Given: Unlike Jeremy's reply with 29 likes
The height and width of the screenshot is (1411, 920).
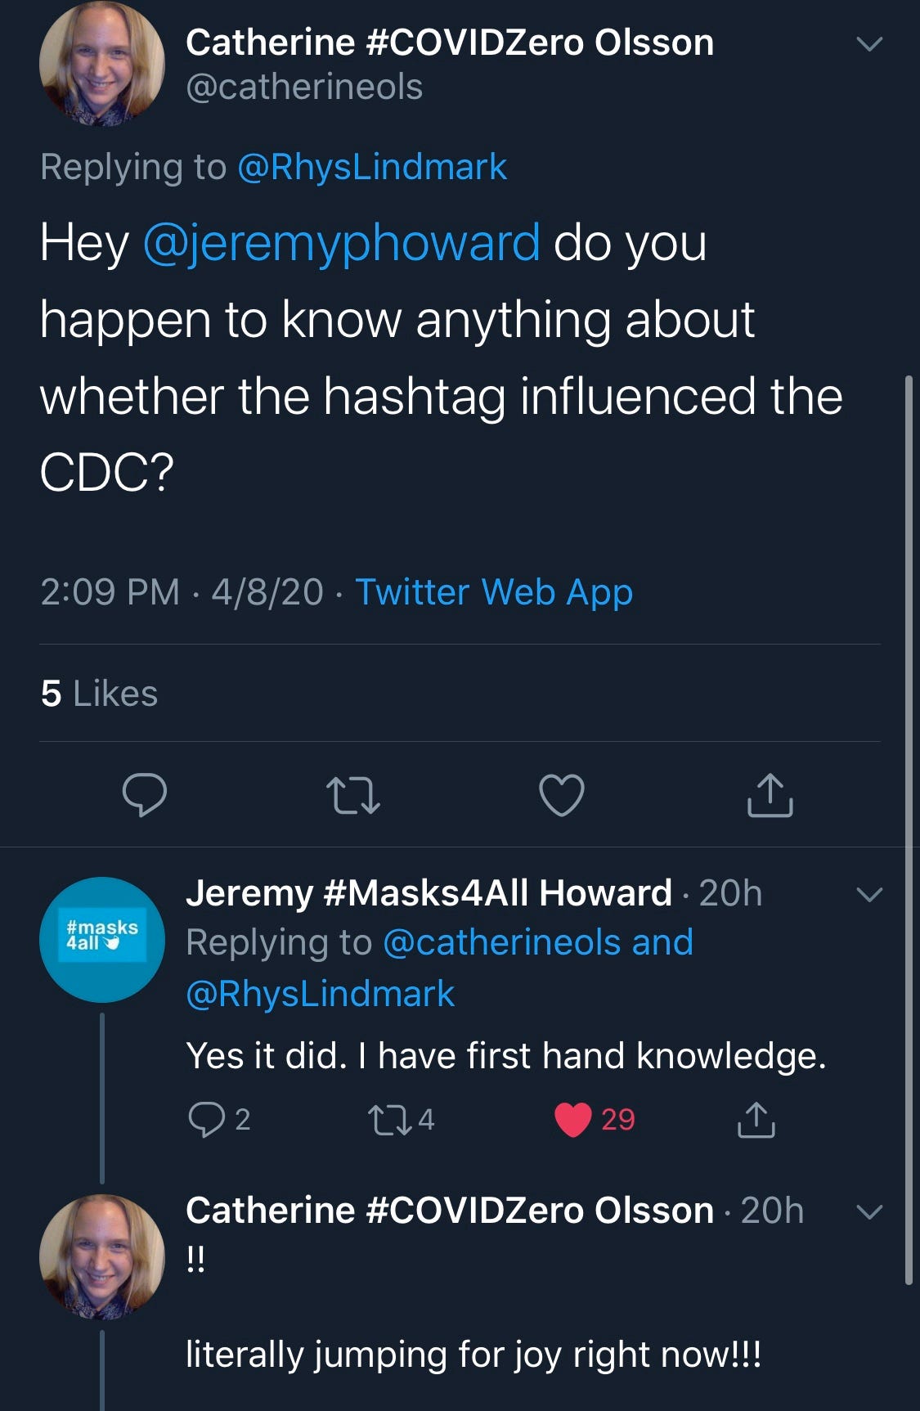Looking at the screenshot, I should pyautogui.click(x=595, y=1119).
